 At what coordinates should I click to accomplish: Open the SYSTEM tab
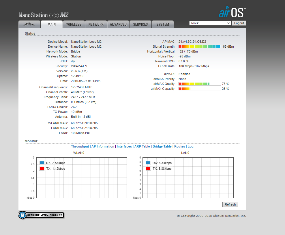coord(162,24)
